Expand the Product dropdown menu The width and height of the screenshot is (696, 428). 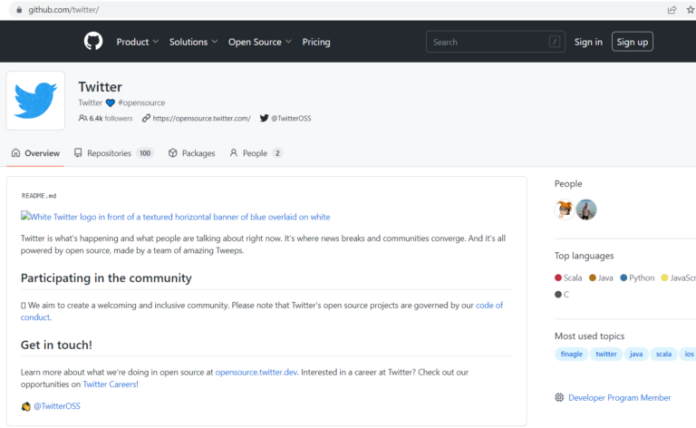click(137, 42)
